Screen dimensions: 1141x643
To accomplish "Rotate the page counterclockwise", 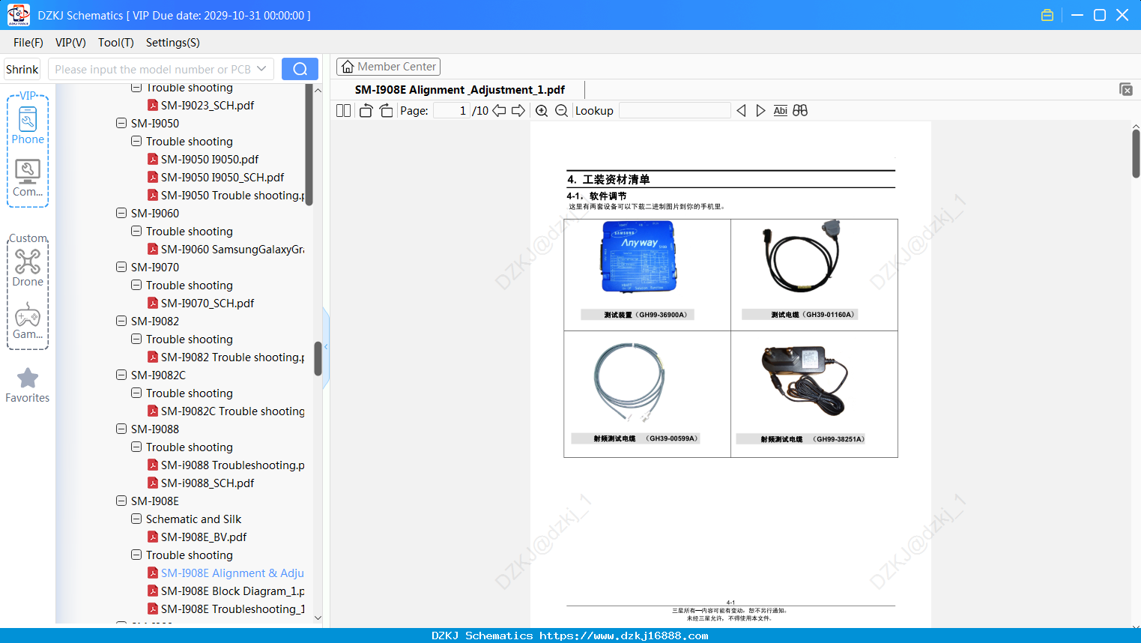I will 366,111.
